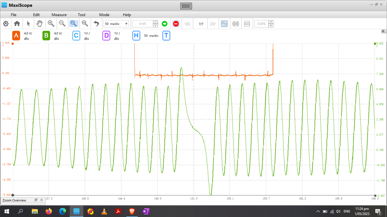The image size is (387, 217).
Task: Open the Mode menu
Action: click(104, 15)
